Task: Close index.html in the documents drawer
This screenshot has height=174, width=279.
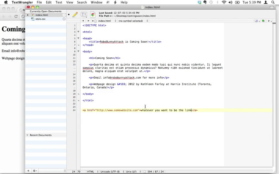Action: coord(64,15)
